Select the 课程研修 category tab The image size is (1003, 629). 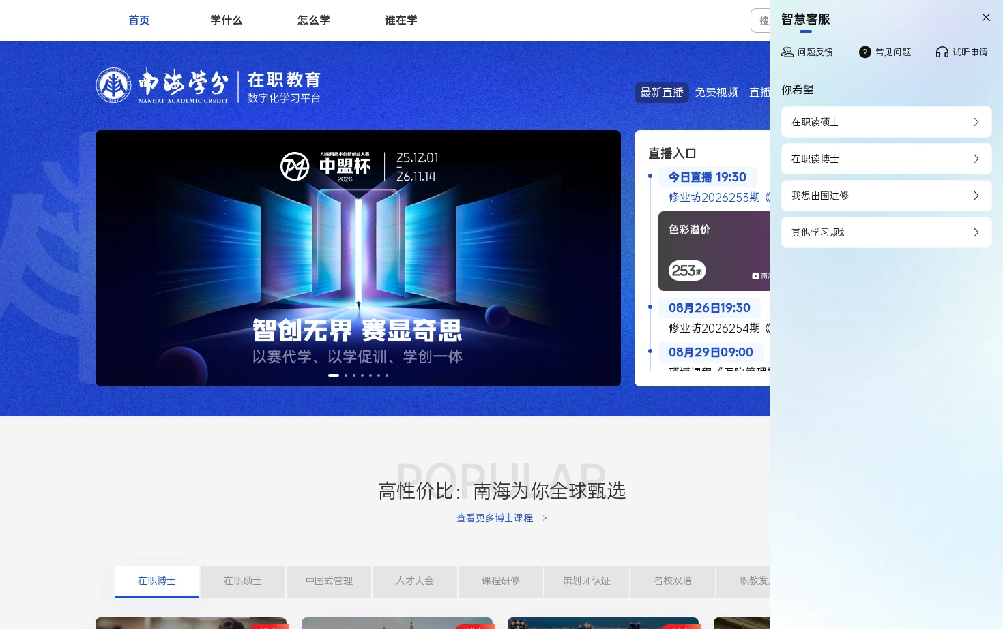coord(501,581)
